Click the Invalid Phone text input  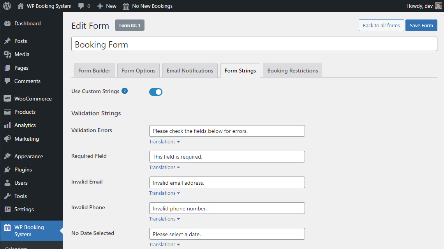(x=227, y=208)
